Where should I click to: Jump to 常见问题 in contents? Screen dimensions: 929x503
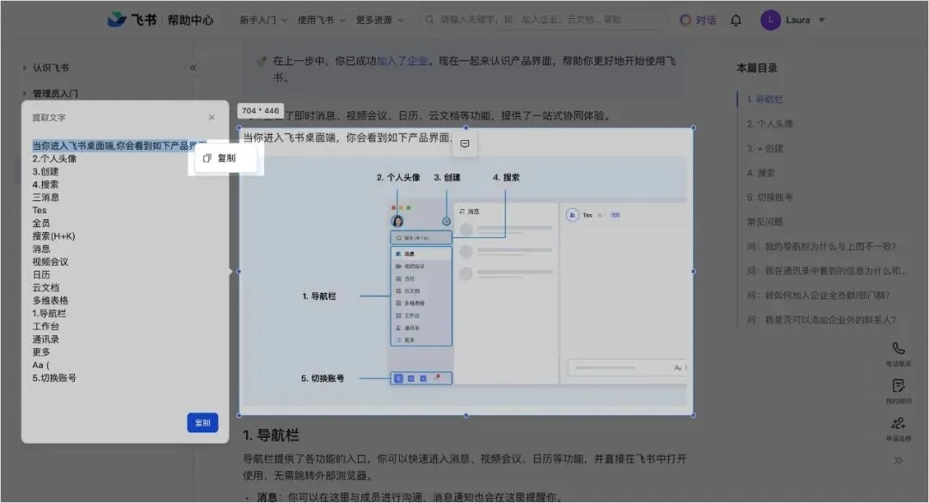pos(765,222)
